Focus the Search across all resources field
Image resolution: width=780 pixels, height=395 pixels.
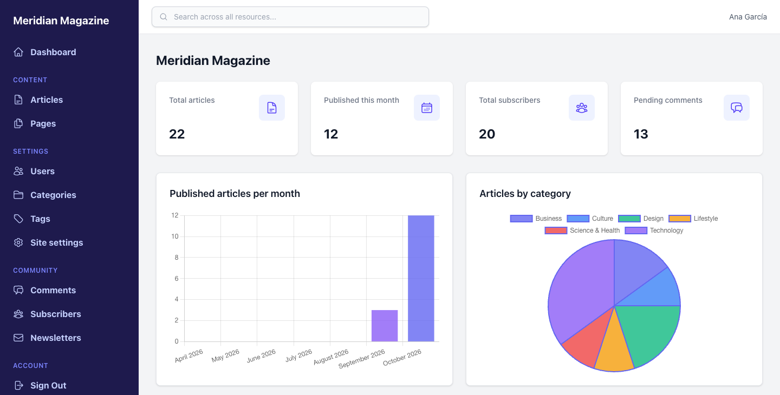coord(290,17)
